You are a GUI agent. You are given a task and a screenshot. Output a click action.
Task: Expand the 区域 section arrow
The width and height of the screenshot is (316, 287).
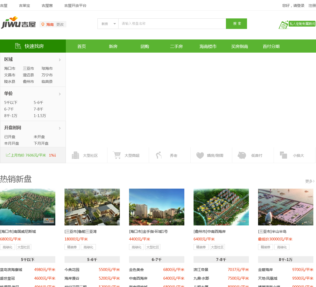(x=60, y=60)
